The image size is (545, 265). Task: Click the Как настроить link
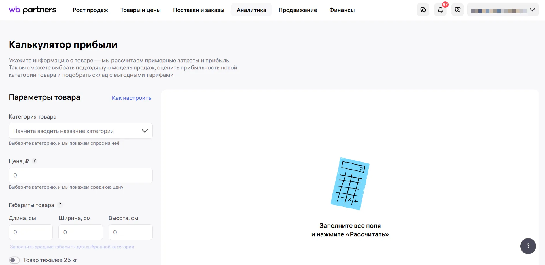coord(131,98)
